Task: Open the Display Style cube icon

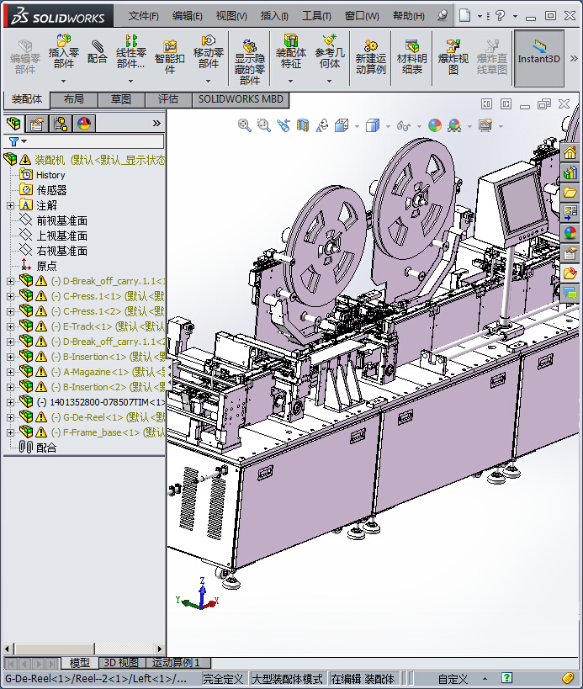Action: tap(373, 125)
